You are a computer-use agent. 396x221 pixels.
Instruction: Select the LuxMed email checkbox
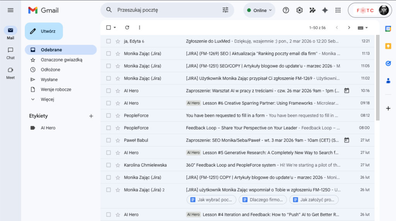click(109, 41)
